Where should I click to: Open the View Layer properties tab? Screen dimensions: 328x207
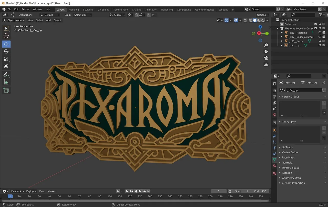pos(274,103)
